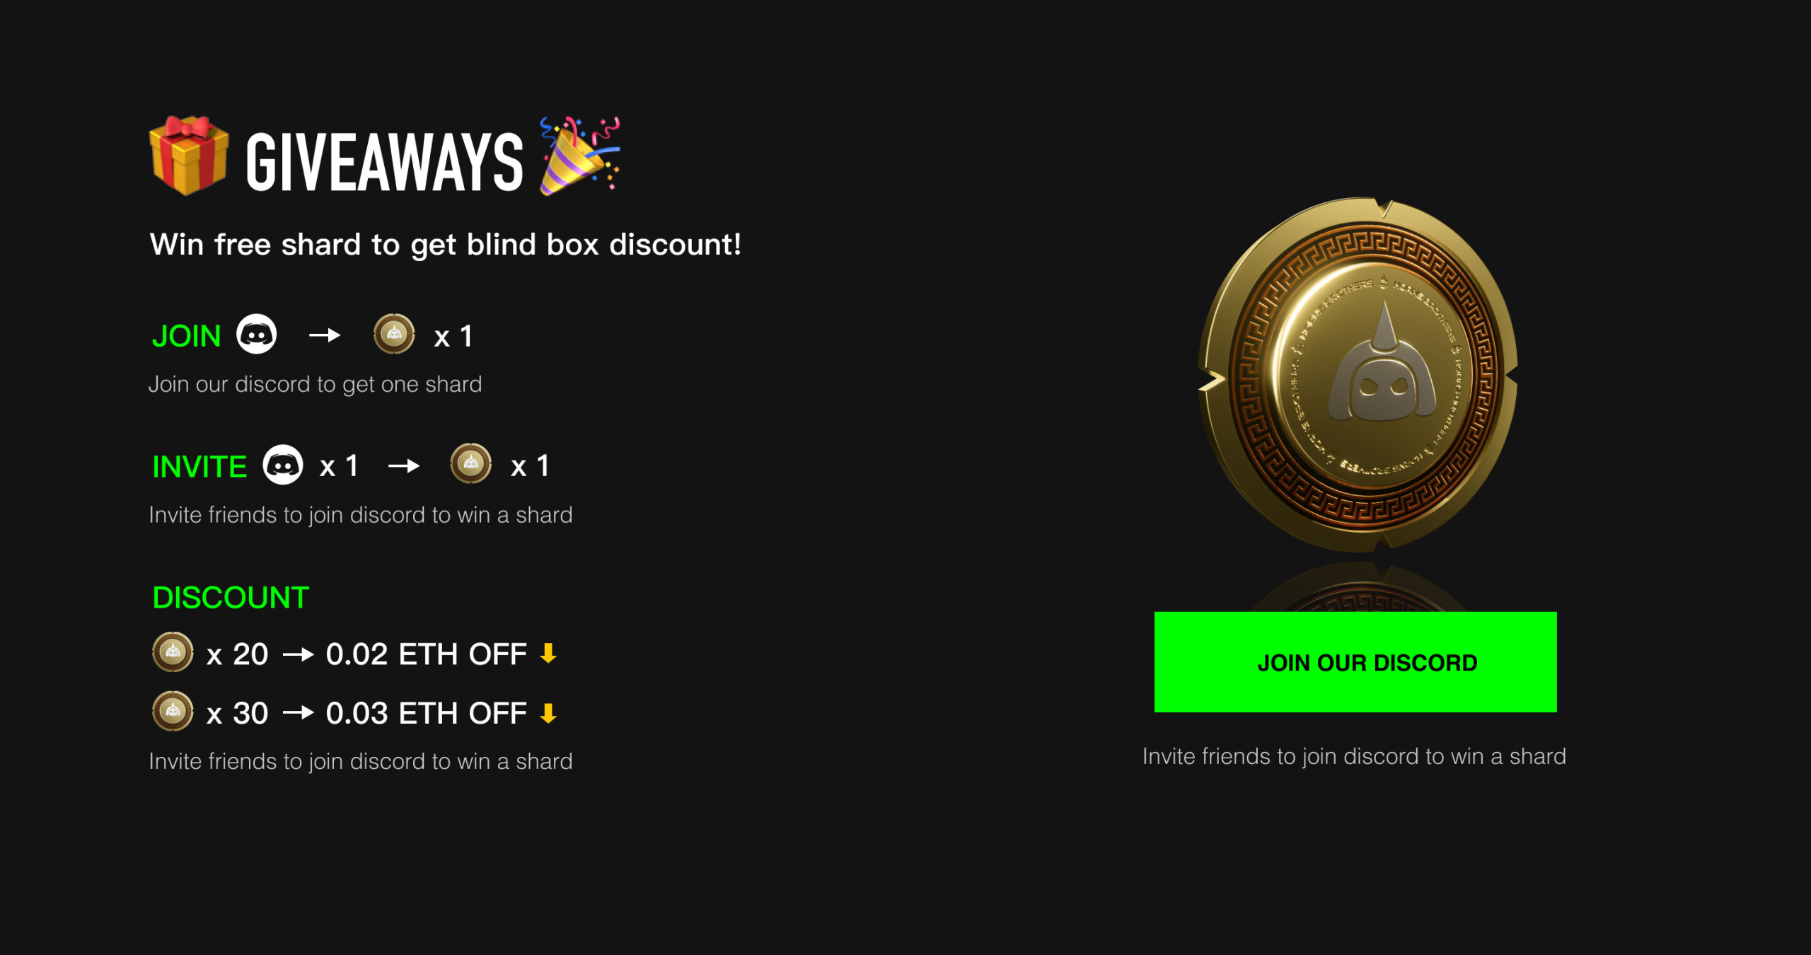Click the red gift box icon

pyautogui.click(x=189, y=156)
